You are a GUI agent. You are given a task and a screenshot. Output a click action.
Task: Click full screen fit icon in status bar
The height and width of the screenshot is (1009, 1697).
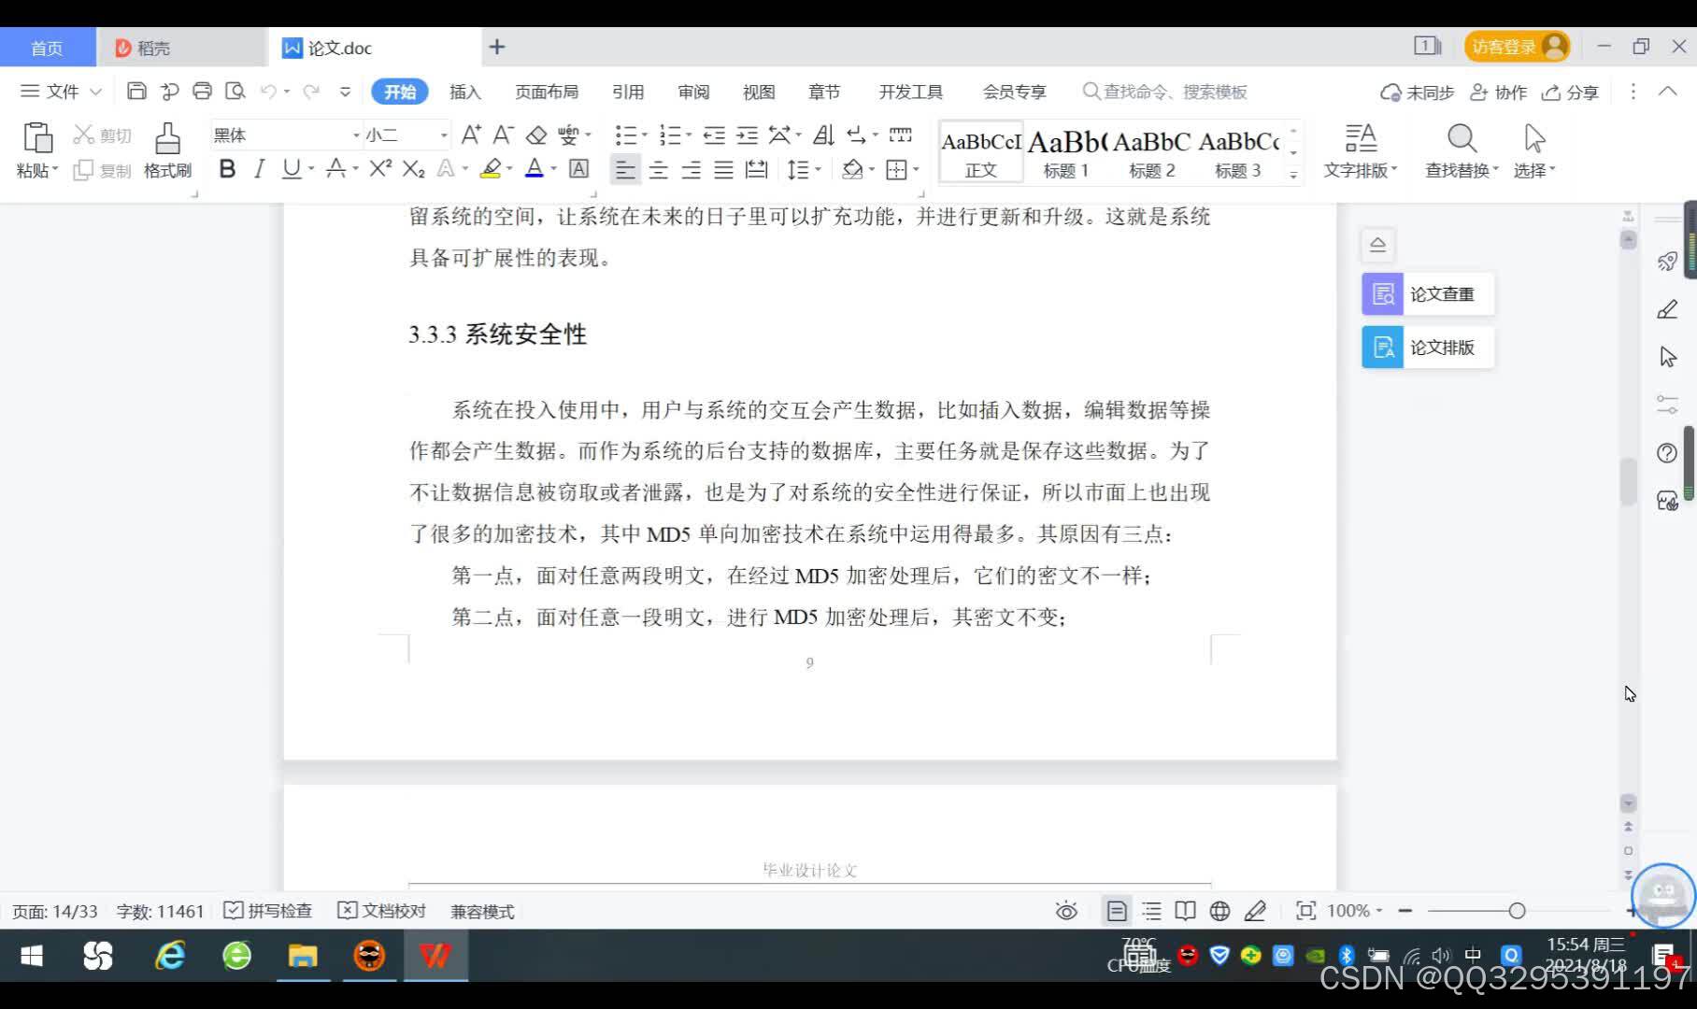click(x=1305, y=911)
